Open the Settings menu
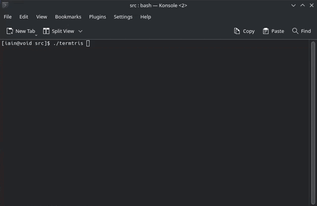Viewport: 317px width, 206px height. pos(123,17)
